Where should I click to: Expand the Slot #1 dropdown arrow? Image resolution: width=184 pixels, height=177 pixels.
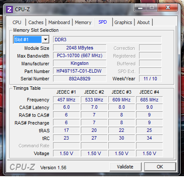pos(45,40)
